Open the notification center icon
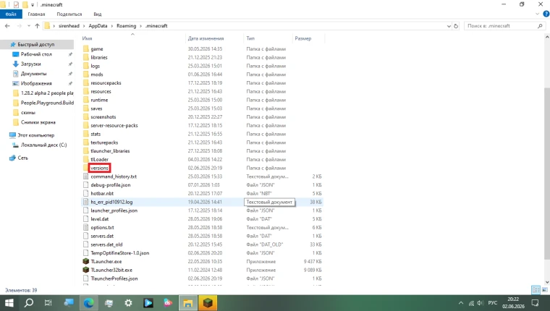The width and height of the screenshot is (550, 311). (x=536, y=303)
